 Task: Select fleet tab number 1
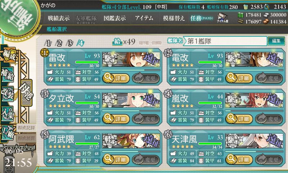coord(48,43)
